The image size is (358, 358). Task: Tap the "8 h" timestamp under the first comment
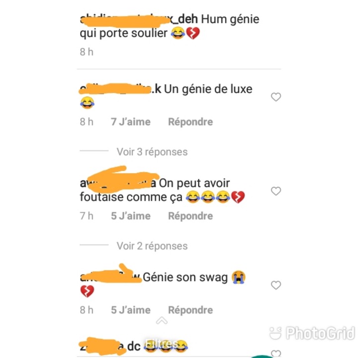87,52
